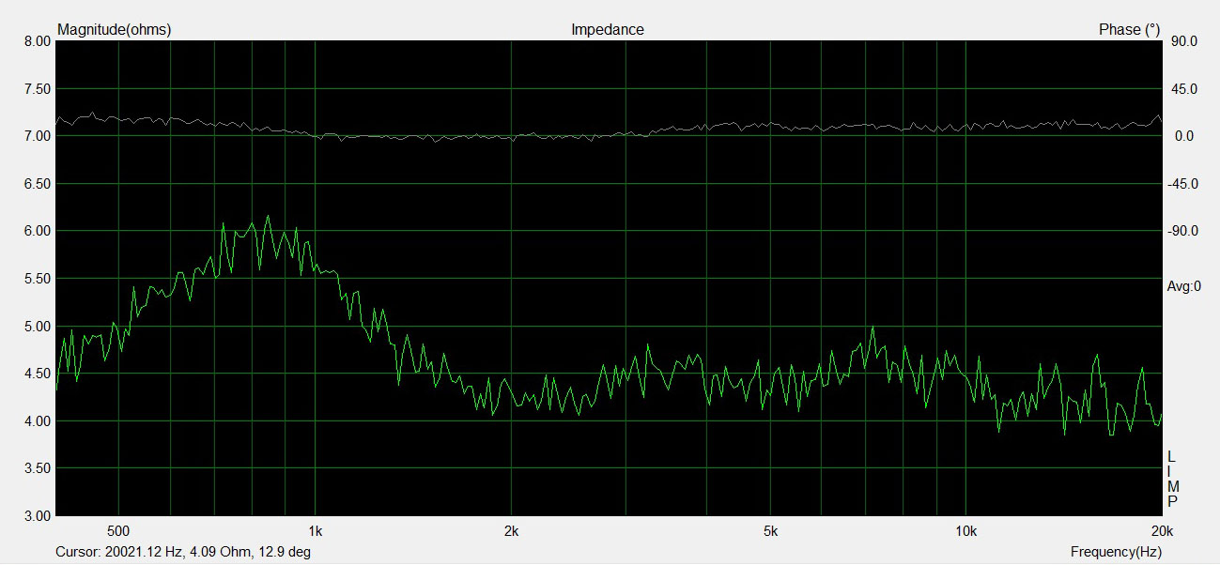Click the 4.50 magnitude axis value
The width and height of the screenshot is (1220, 565).
click(37, 374)
